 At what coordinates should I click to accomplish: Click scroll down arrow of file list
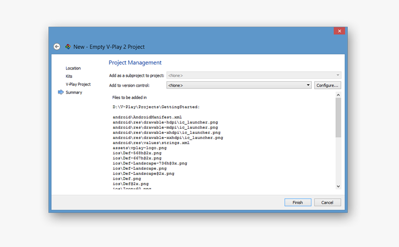coord(338,186)
